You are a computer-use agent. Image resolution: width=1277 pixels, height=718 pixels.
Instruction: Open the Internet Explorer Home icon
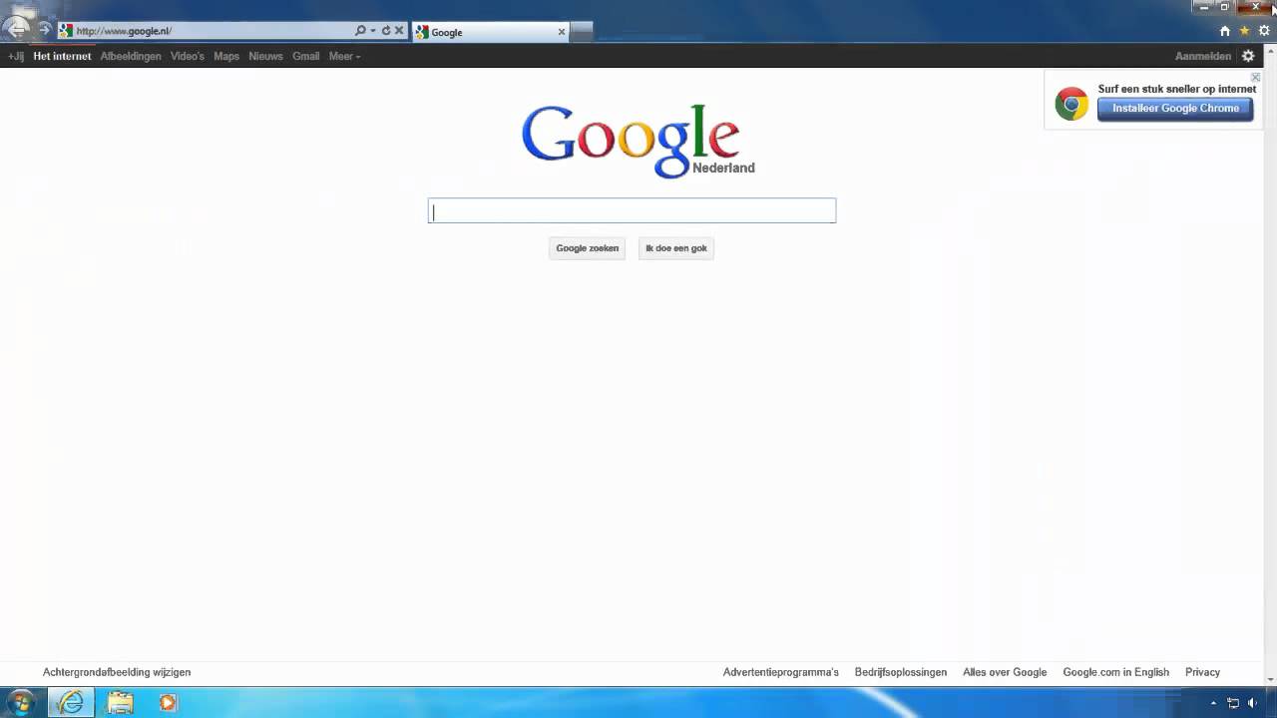point(1225,31)
